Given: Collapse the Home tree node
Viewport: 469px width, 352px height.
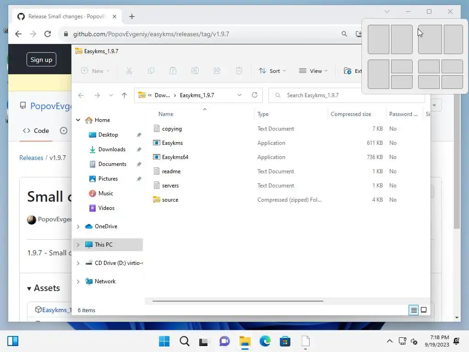Looking at the screenshot, I should (x=78, y=120).
